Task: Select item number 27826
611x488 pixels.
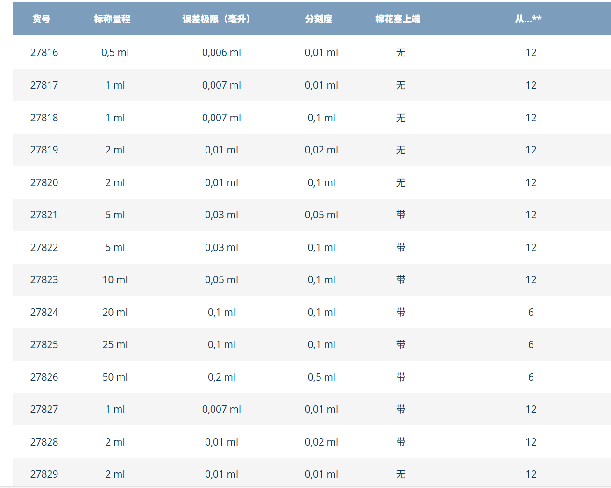Action: tap(44, 377)
